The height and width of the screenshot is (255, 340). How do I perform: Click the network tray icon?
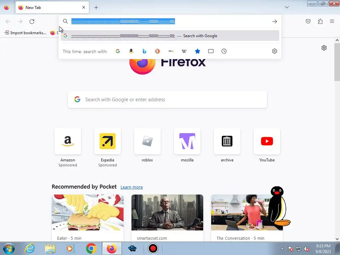298,249
